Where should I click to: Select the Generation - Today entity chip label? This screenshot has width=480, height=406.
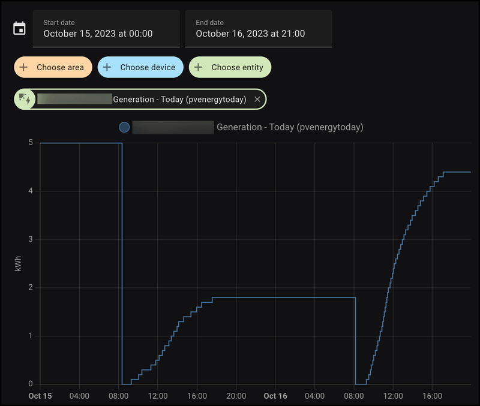179,100
